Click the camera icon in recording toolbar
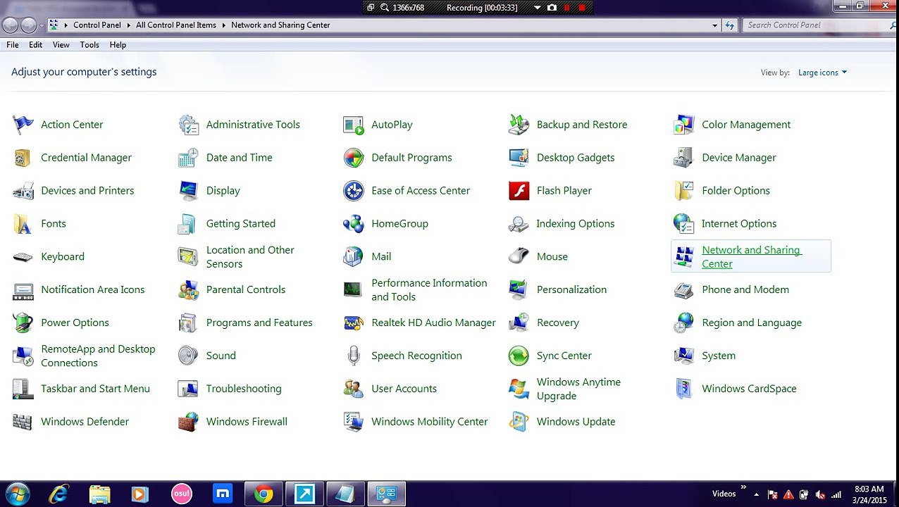Image resolution: width=899 pixels, height=507 pixels. tap(552, 8)
